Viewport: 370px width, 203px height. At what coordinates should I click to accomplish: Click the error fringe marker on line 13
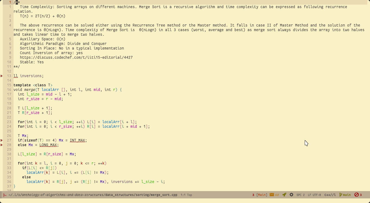1,76
